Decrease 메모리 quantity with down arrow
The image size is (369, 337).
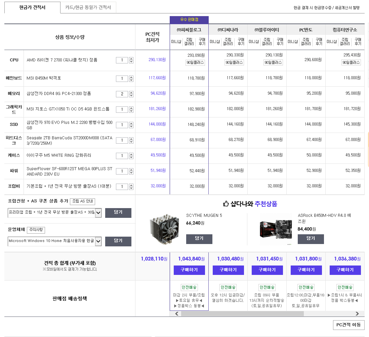click(x=131, y=96)
